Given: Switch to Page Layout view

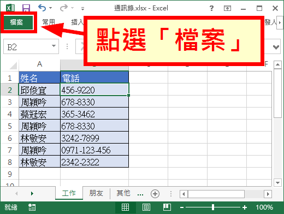Looking at the screenshot, I should (x=146, y=207).
